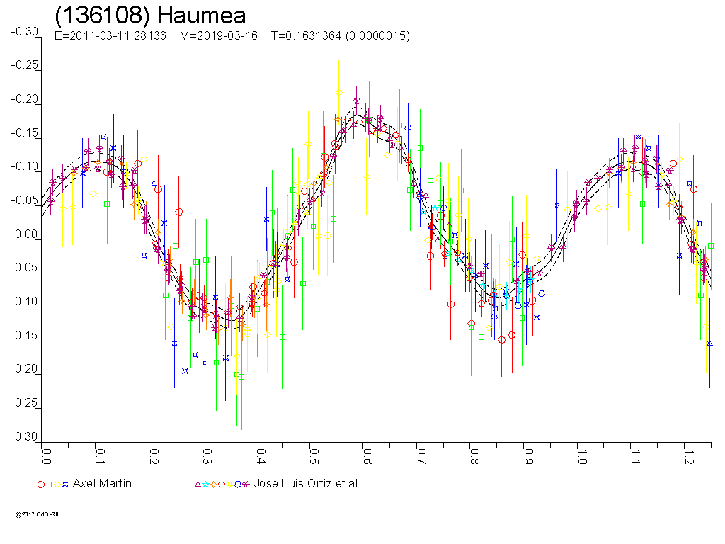Click the Jose Luis Ortiz et al. label
Screen dimensions: 725x544
[307, 484]
